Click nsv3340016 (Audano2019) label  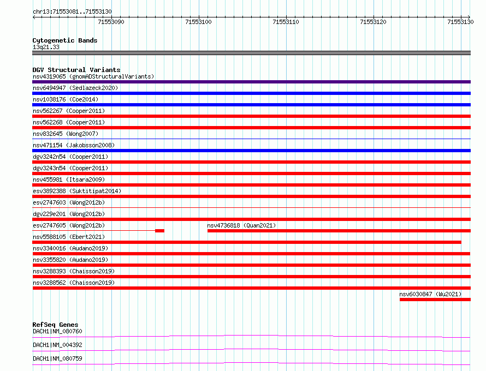(x=70, y=248)
